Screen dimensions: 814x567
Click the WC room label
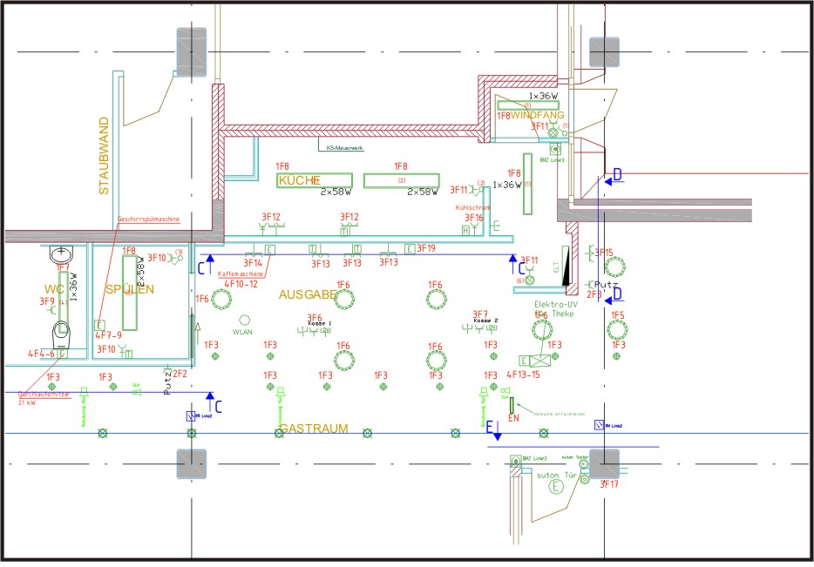click(x=54, y=289)
